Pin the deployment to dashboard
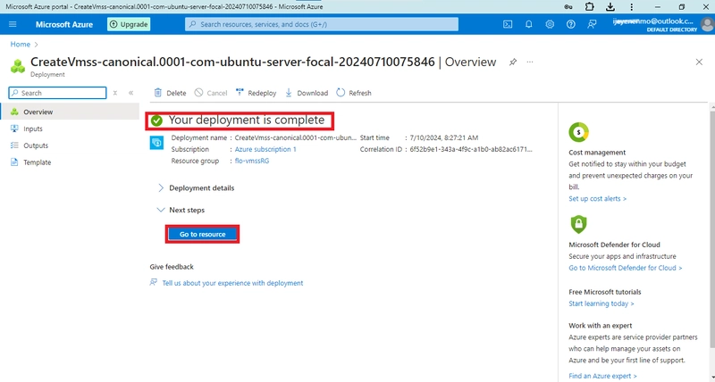The width and height of the screenshot is (715, 382). coord(513,62)
